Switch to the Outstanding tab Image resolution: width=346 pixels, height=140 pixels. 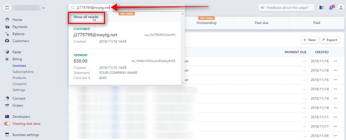tap(206, 23)
